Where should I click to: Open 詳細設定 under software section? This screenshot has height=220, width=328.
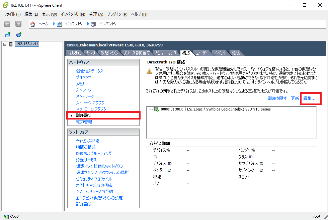point(84,204)
